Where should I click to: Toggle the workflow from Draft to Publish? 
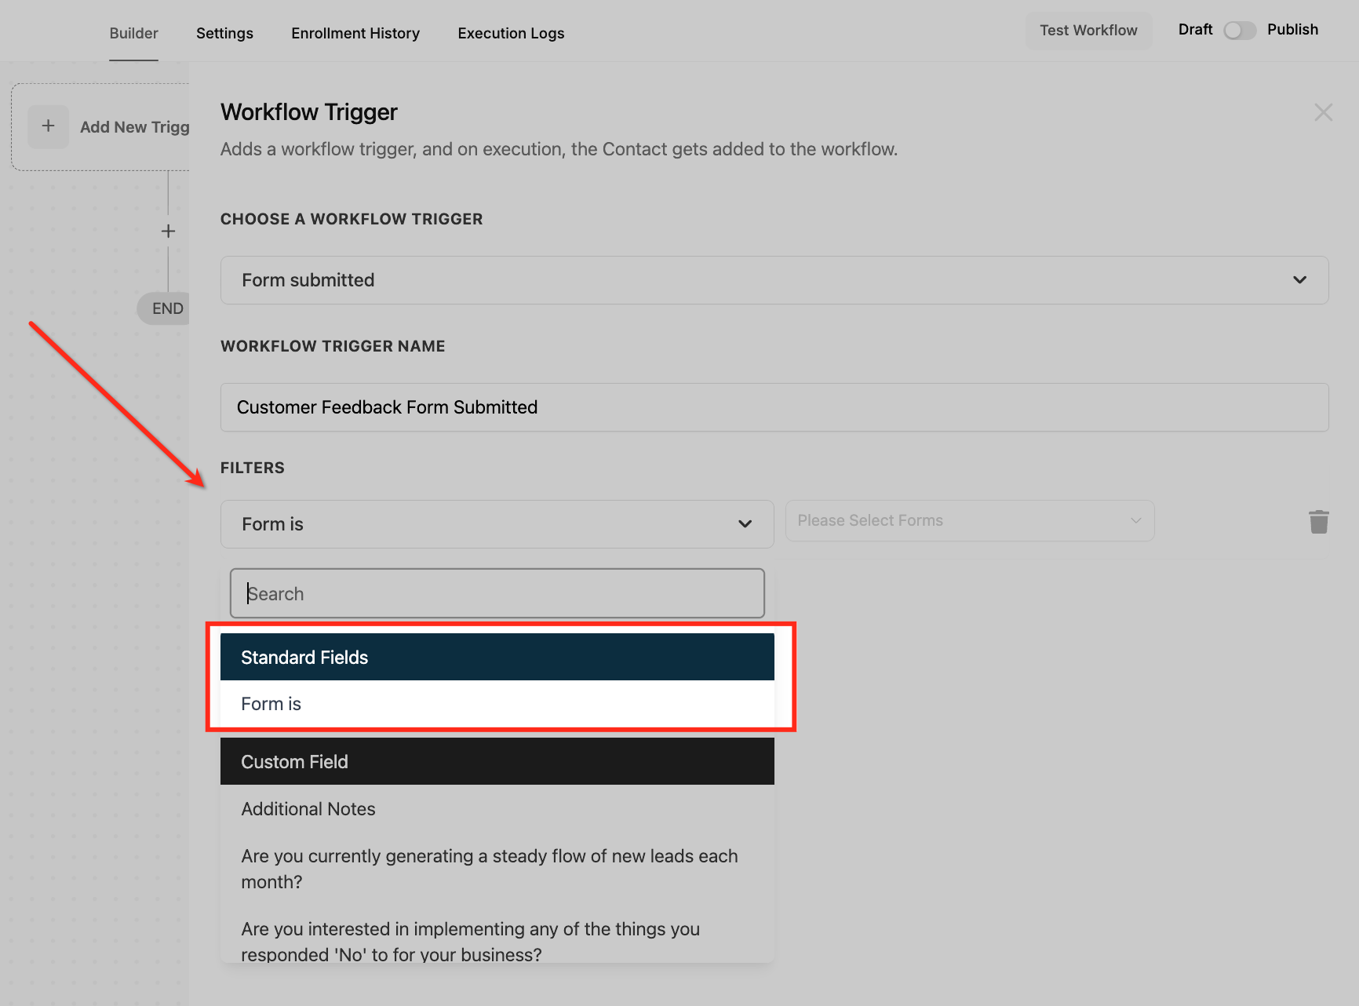pyautogui.click(x=1240, y=30)
